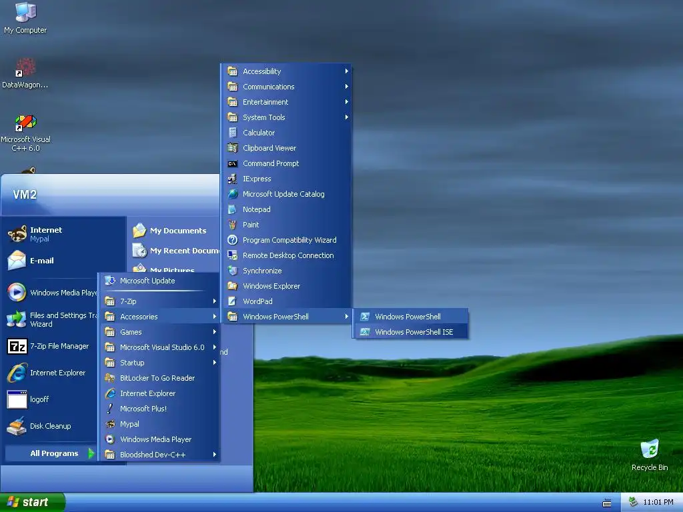683x512 pixels.
Task: Click the WordPad icon
Action: pyautogui.click(x=233, y=301)
